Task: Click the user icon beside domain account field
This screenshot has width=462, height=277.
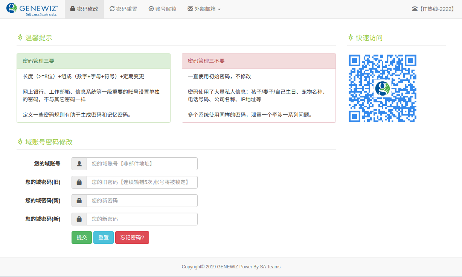Action: 79,164
